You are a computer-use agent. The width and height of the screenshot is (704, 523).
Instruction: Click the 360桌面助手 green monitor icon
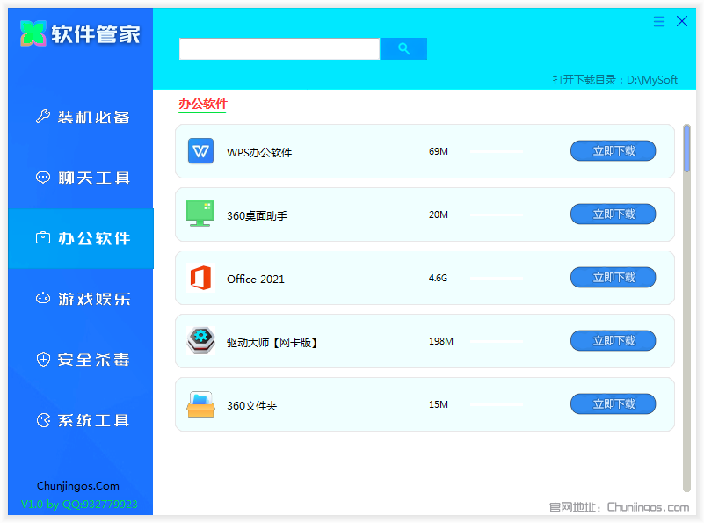pos(200,214)
